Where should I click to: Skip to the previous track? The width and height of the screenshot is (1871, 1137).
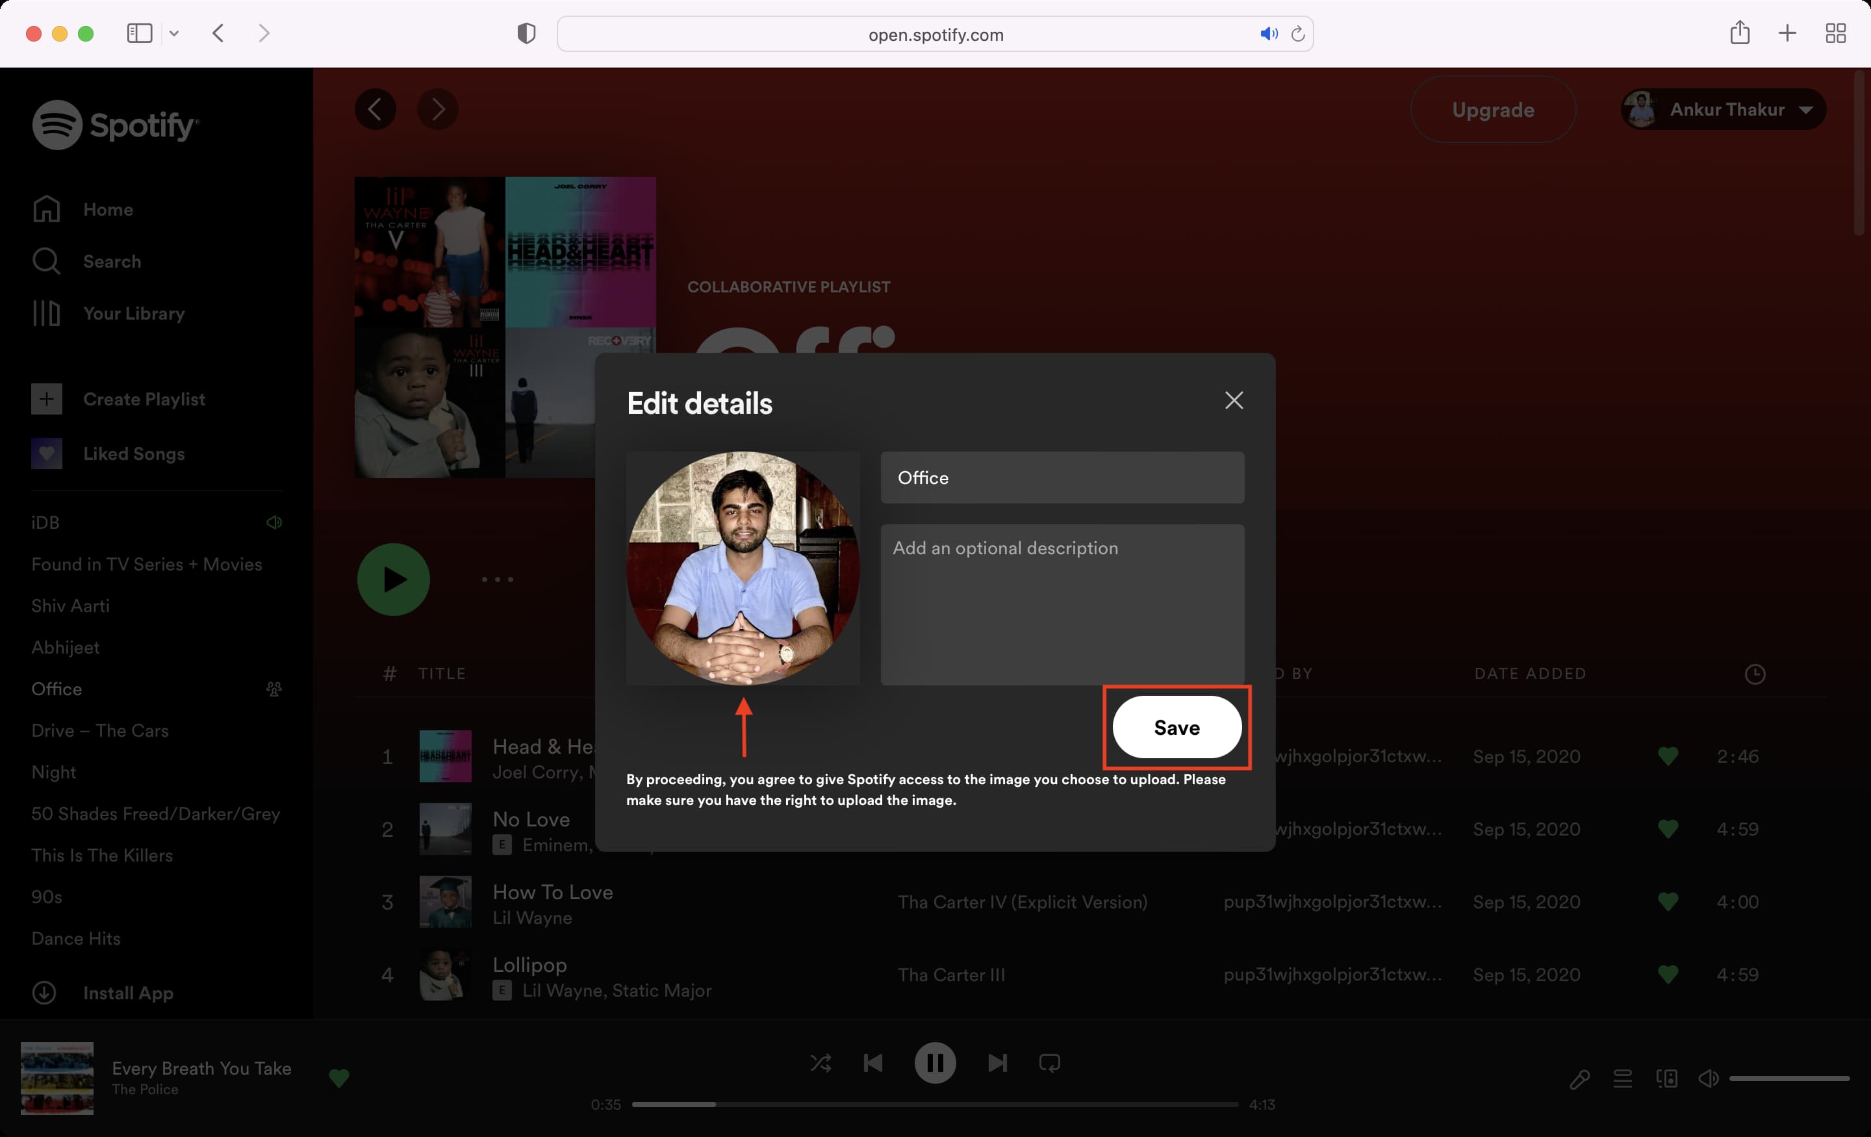coord(873,1062)
